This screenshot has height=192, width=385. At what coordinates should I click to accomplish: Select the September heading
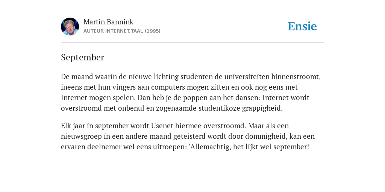coord(82,57)
